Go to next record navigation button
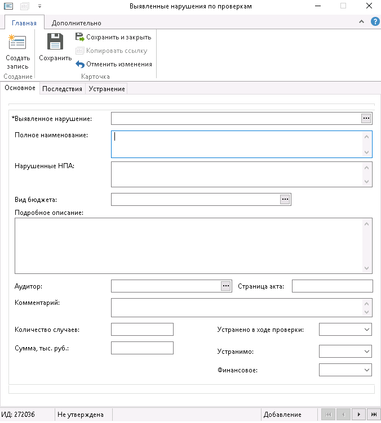The image size is (381, 423). point(359,415)
